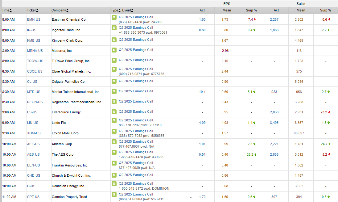Viewport: 338px width, 202px height.
Task: Click the earnings icon for Dominion Energy
Action: [114, 184]
